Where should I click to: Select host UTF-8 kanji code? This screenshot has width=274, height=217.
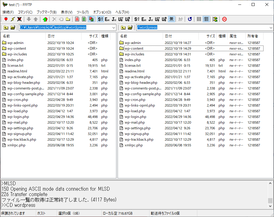[121, 19]
